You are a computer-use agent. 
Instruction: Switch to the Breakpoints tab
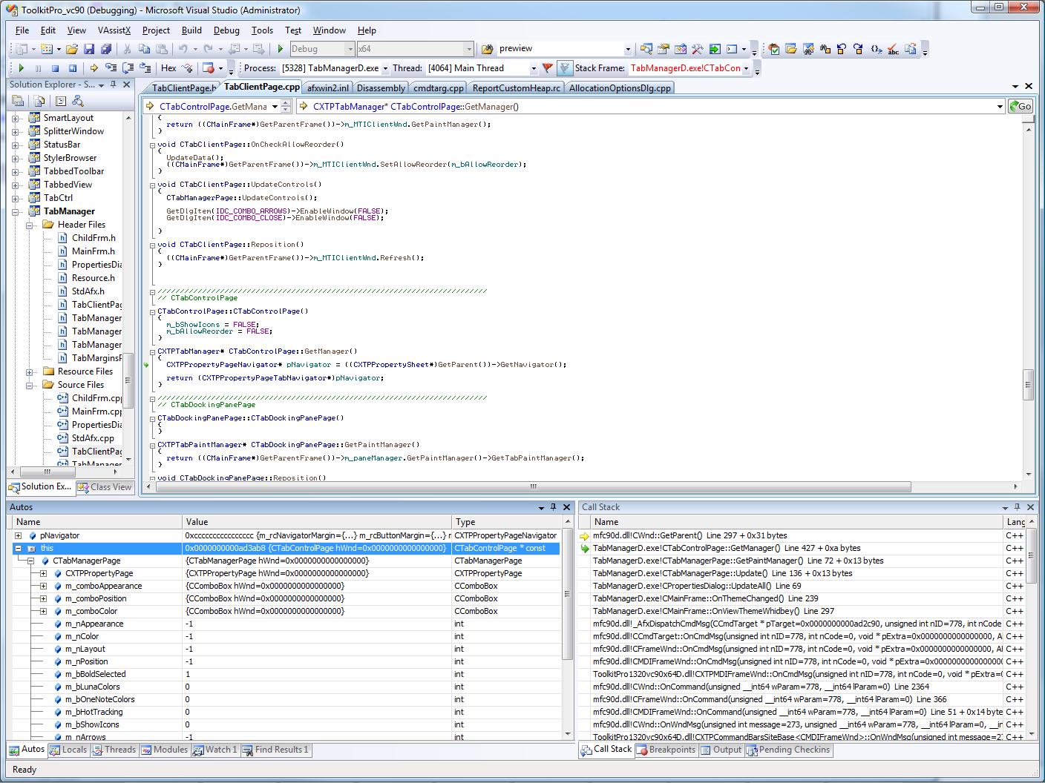click(666, 750)
